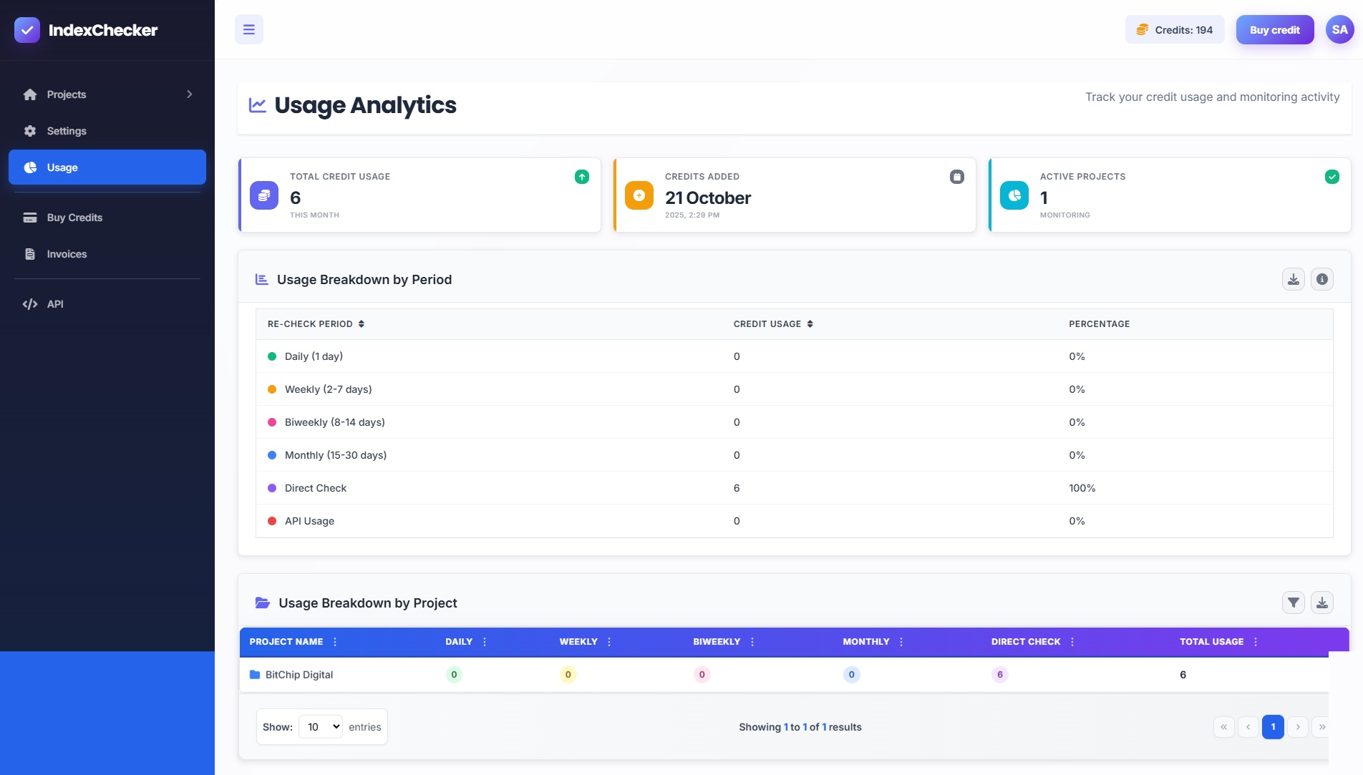Image resolution: width=1363 pixels, height=775 pixels.
Task: Select page 1 in pagination
Action: click(1272, 726)
